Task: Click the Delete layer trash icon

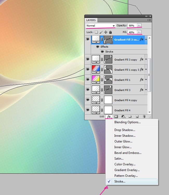Action: pos(144,117)
